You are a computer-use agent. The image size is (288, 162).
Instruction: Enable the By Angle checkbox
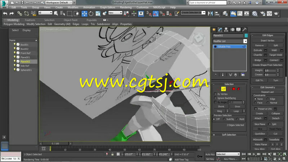click(215, 102)
